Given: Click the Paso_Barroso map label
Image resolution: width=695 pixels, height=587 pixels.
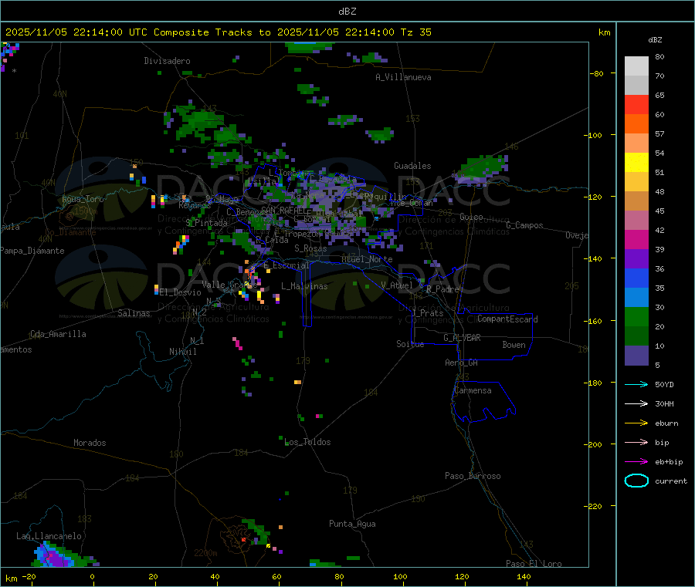Looking at the screenshot, I should pos(473,476).
